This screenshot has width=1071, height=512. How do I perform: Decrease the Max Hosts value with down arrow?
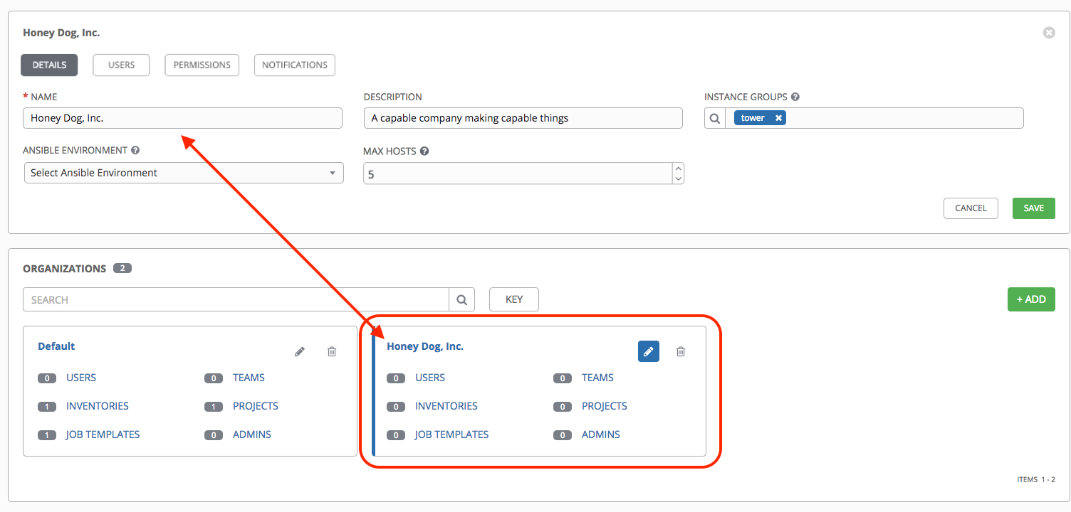pos(678,178)
